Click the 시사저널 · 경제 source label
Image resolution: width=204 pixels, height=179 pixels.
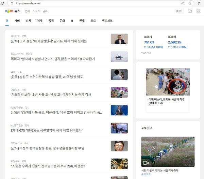18,36
